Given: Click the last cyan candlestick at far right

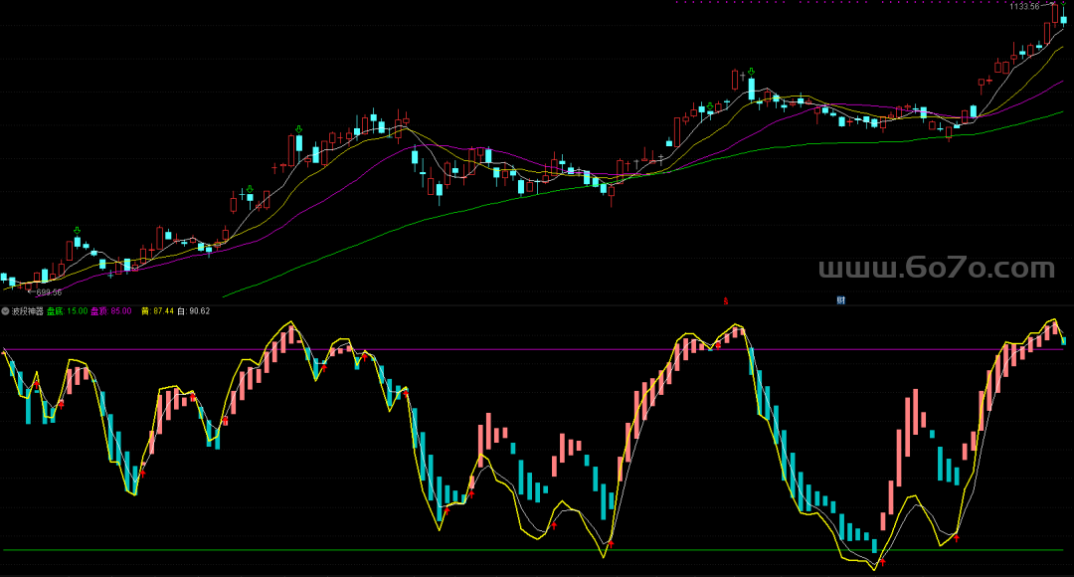Looking at the screenshot, I should (1063, 21).
